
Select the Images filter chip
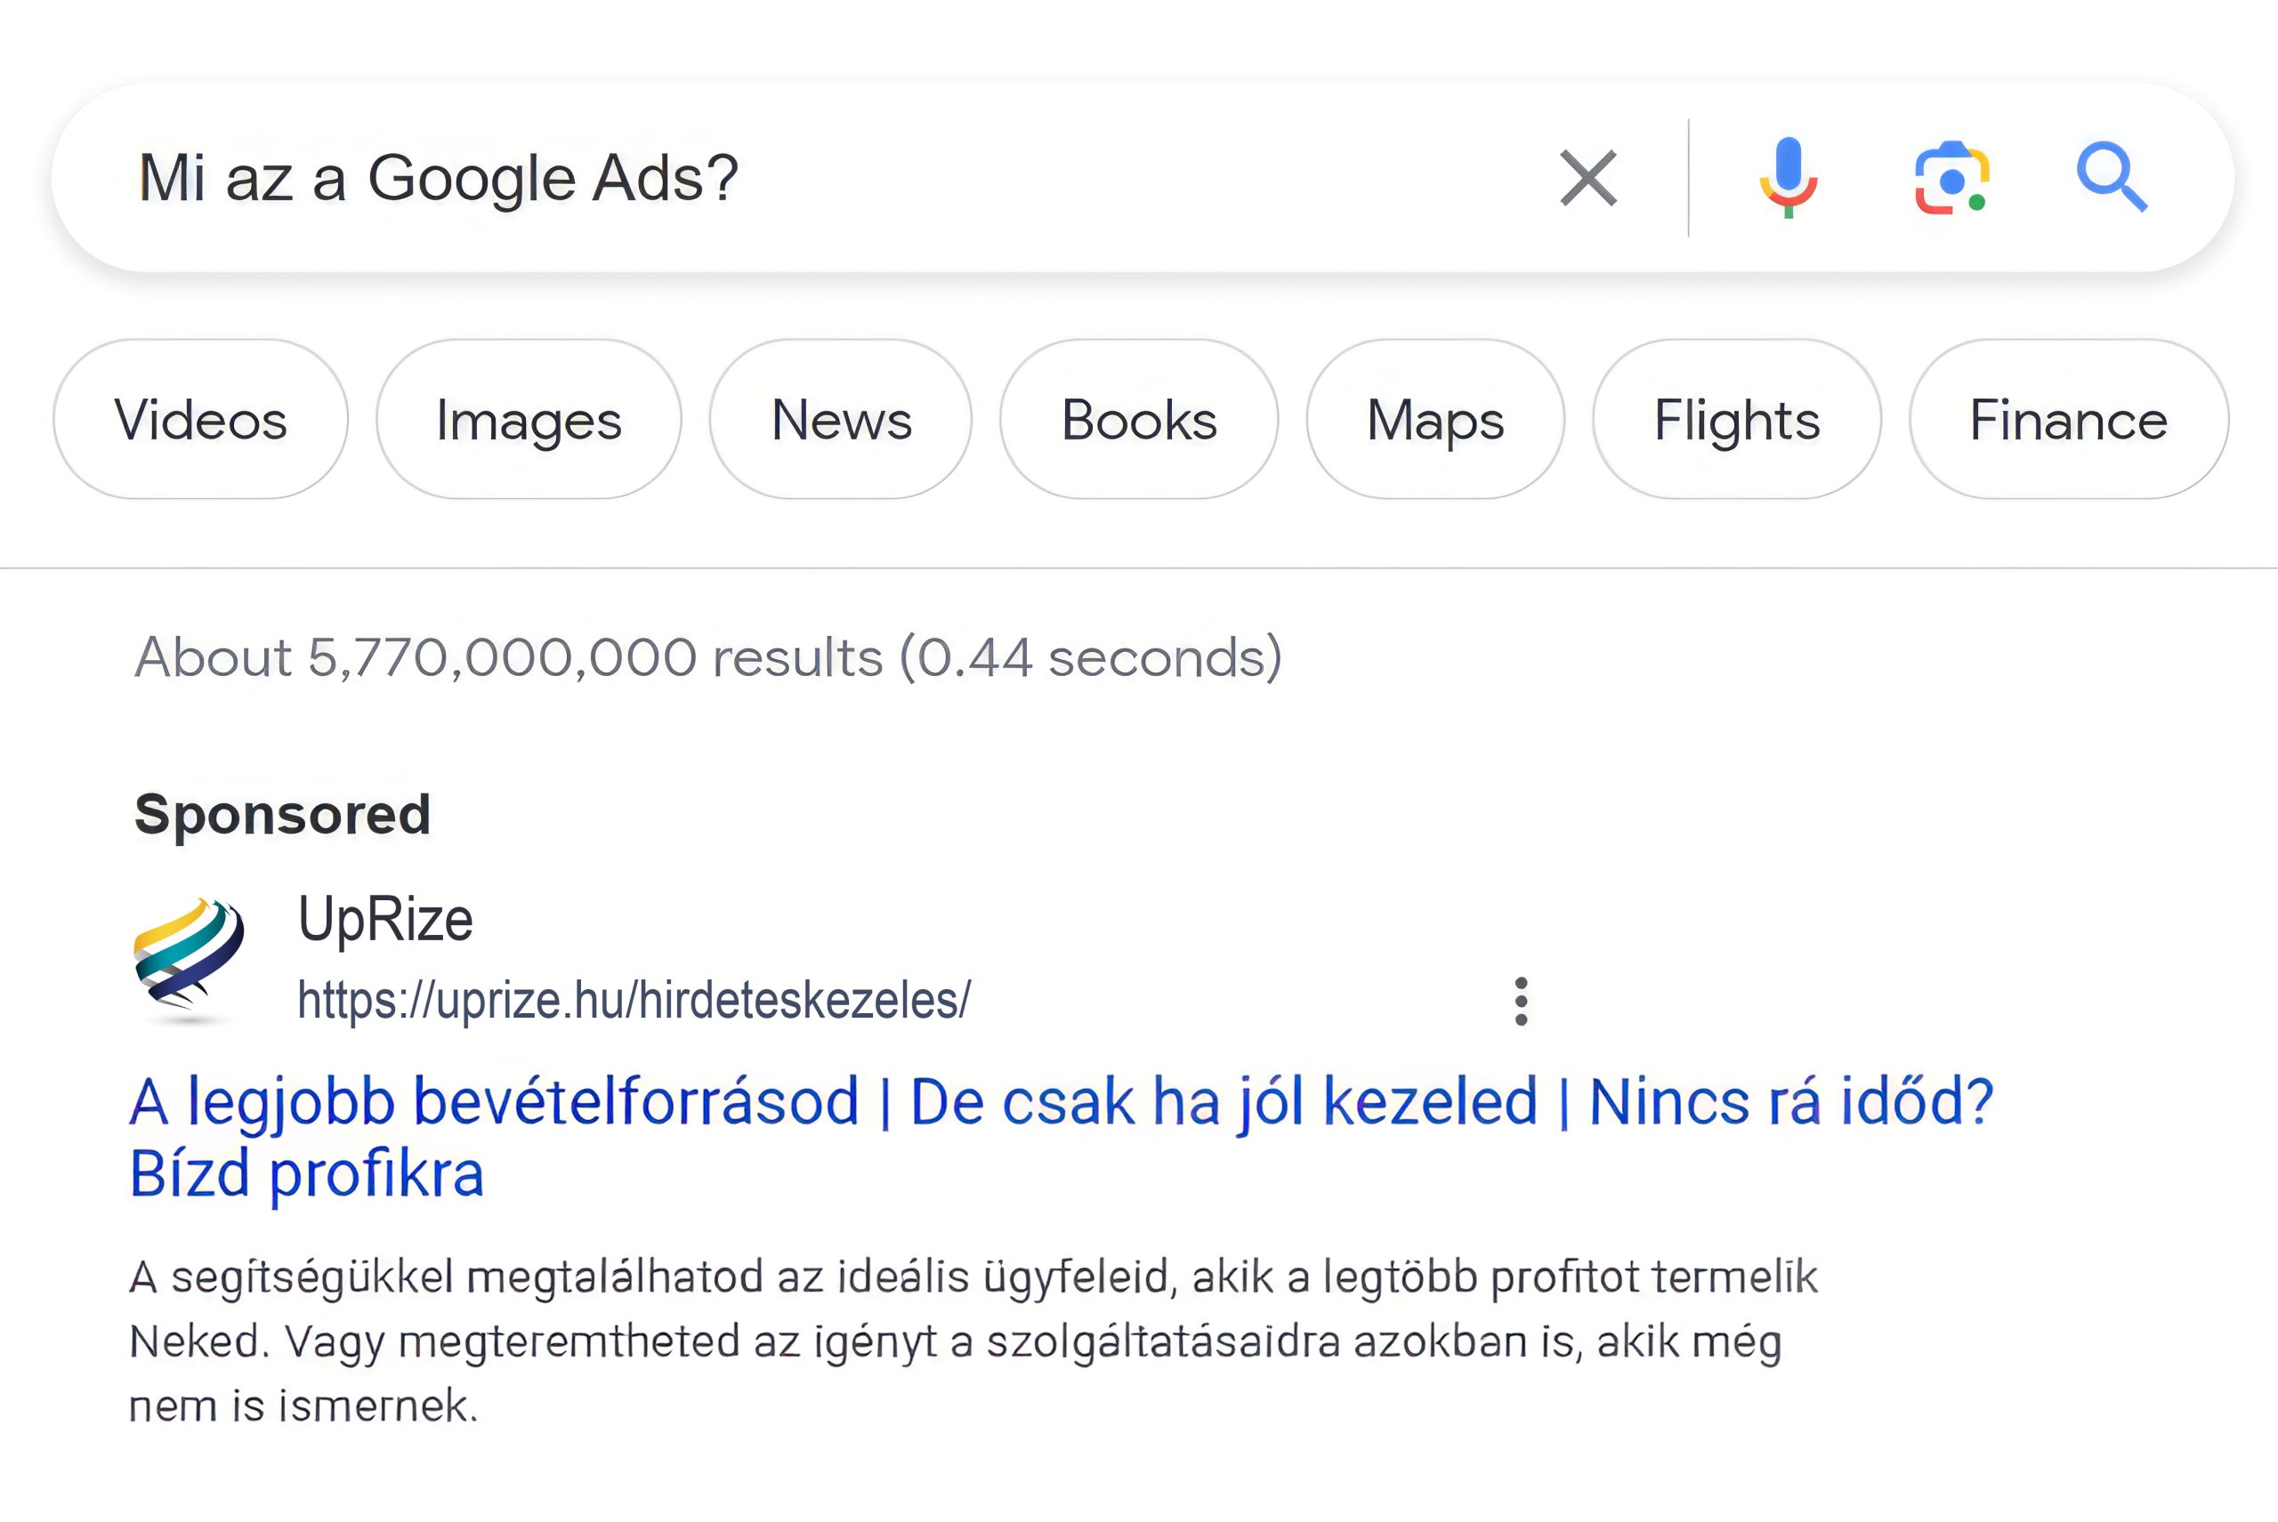pyautogui.click(x=529, y=419)
